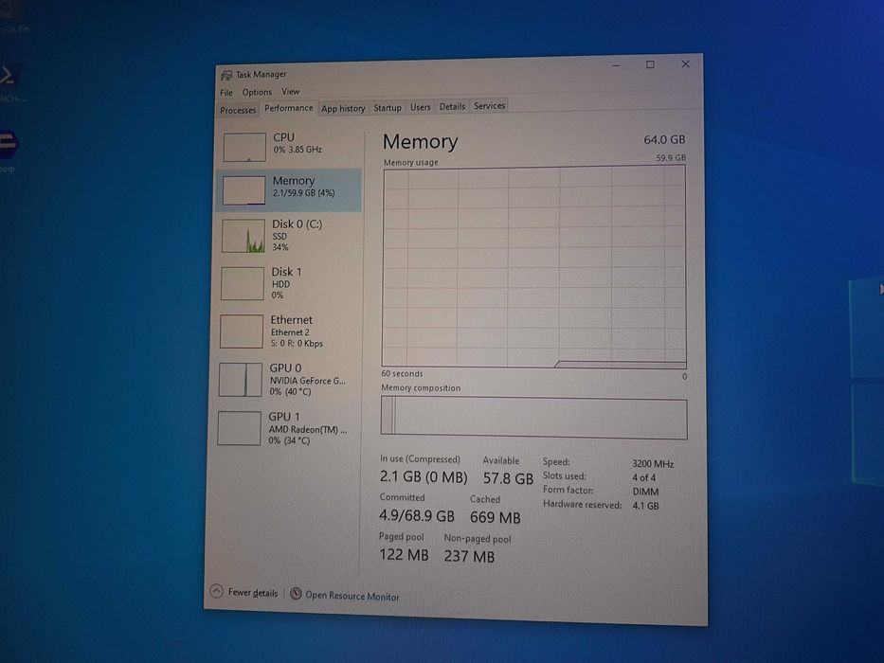Select Disk 0 (C:) SSD item
This screenshot has width=884, height=663.
tap(288, 236)
